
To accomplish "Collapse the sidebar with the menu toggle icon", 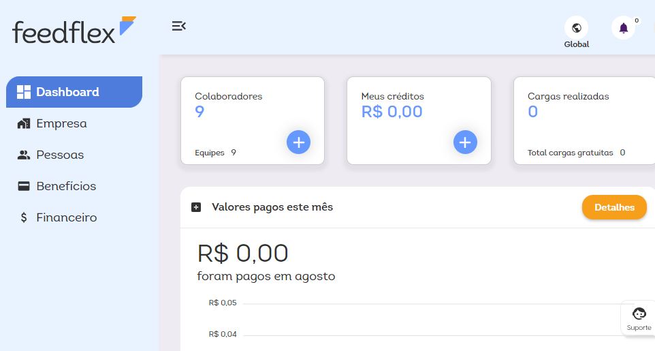I will click(178, 27).
